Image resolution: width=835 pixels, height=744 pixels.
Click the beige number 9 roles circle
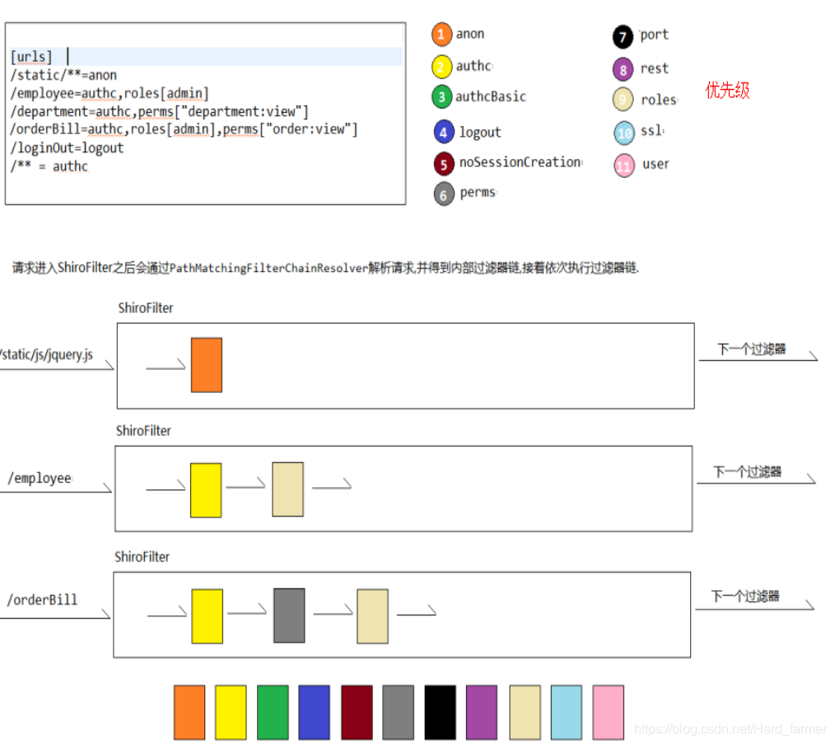[x=623, y=99]
